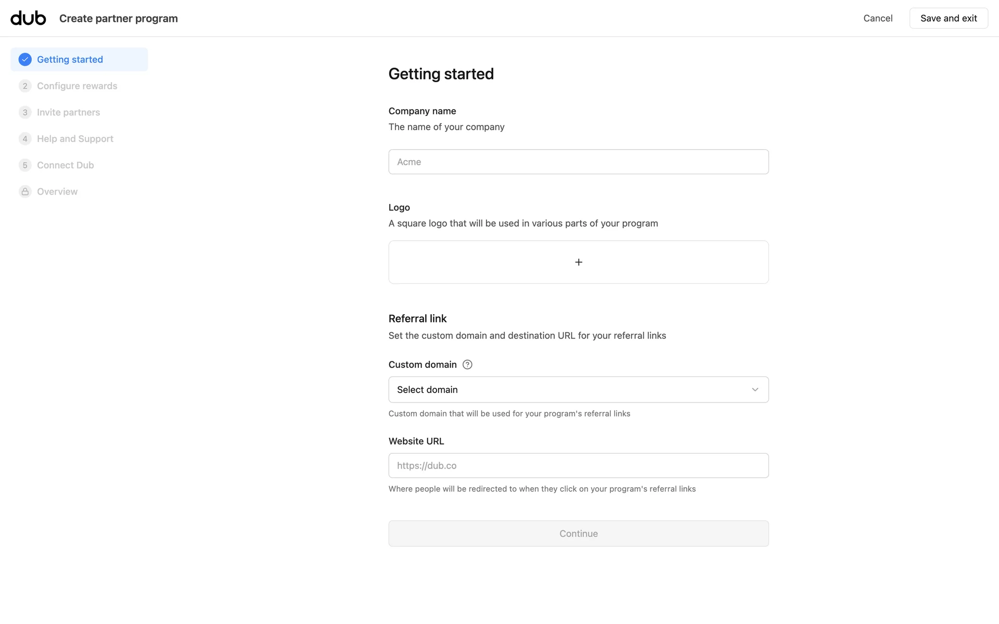Open the Help and Support step
This screenshot has height=624, width=999.
click(75, 139)
